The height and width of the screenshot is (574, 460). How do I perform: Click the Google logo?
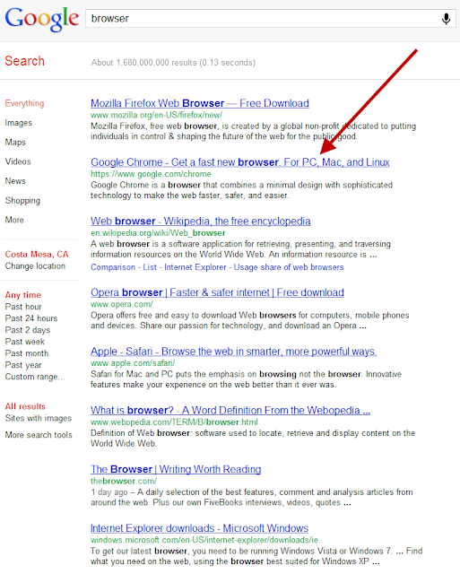click(x=42, y=19)
